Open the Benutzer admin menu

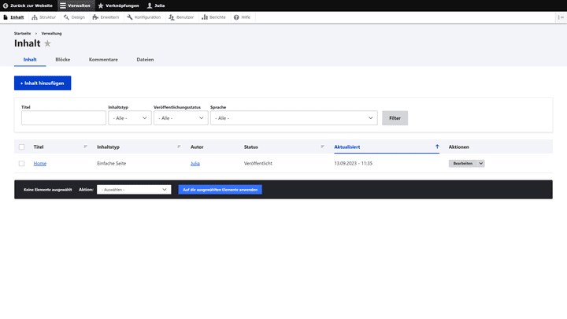tap(181, 17)
